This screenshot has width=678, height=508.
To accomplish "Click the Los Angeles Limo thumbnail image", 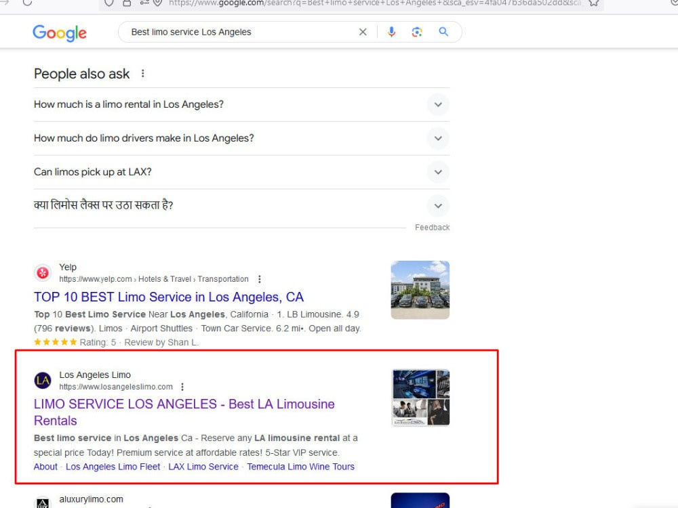I will point(420,398).
